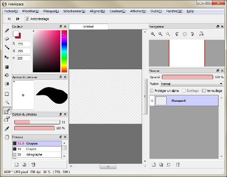Float the Pinceau panel
227x177 pixels.
click(61, 137)
